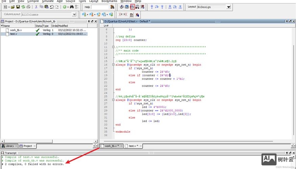Switch to the work_tb.v editor tab

(x=111, y=146)
